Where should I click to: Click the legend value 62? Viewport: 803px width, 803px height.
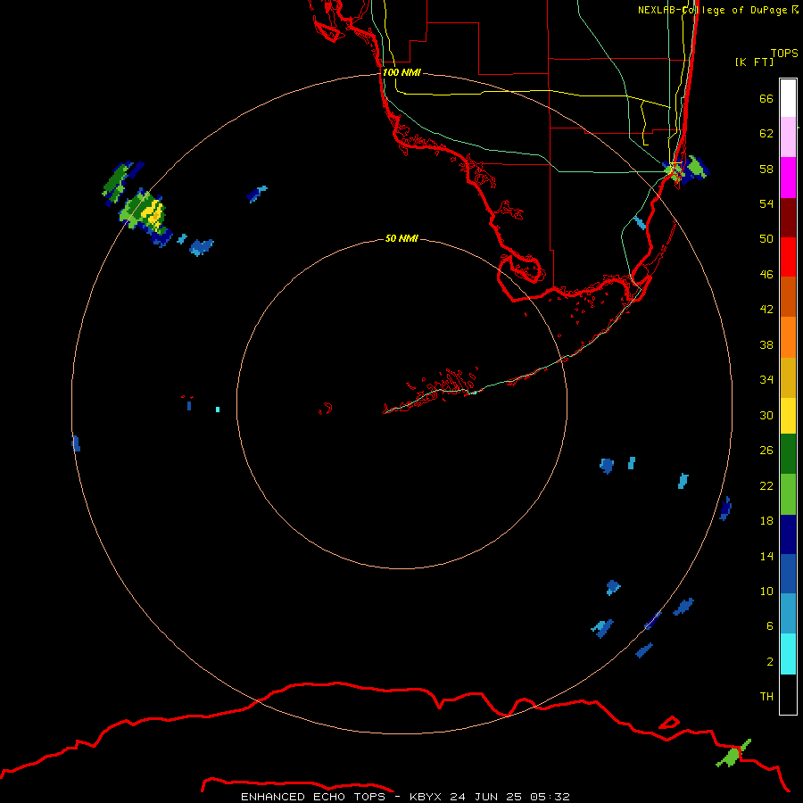[766, 134]
